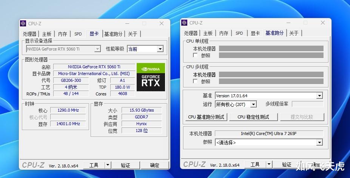Click single-thread 参照 score bar
Viewport: 350px width, 178px height.
(x=271, y=55)
